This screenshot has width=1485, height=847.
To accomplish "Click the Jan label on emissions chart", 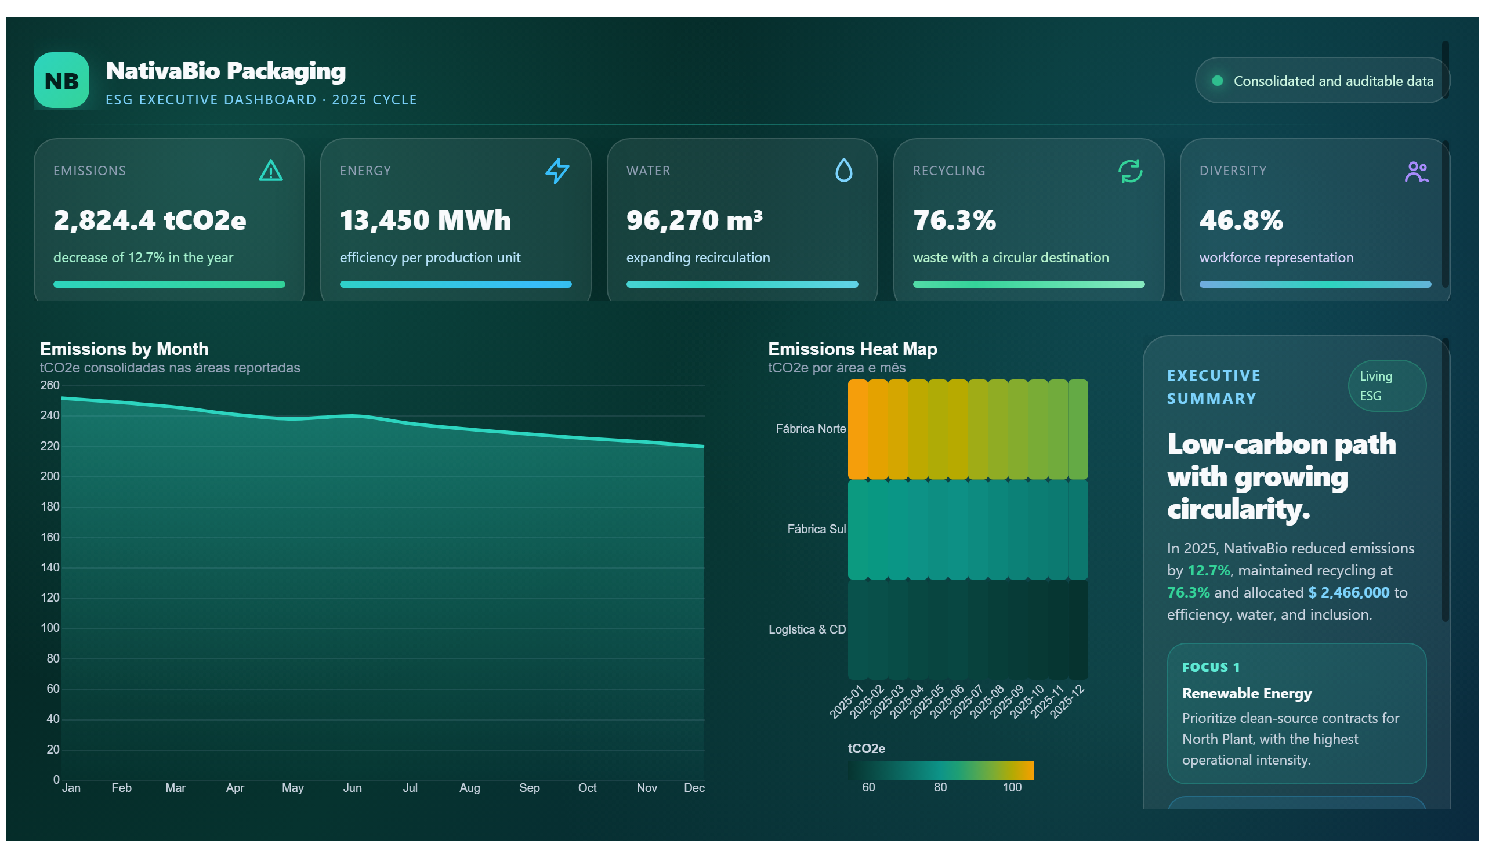I will pyautogui.click(x=71, y=788).
